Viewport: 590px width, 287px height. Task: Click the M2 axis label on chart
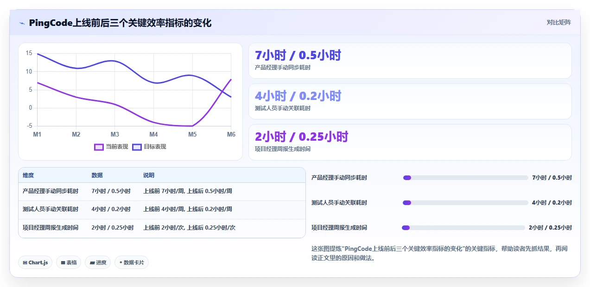tap(76, 134)
